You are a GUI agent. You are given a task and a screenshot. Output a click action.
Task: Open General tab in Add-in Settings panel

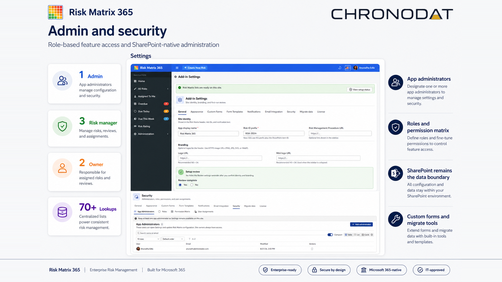pos(182,112)
